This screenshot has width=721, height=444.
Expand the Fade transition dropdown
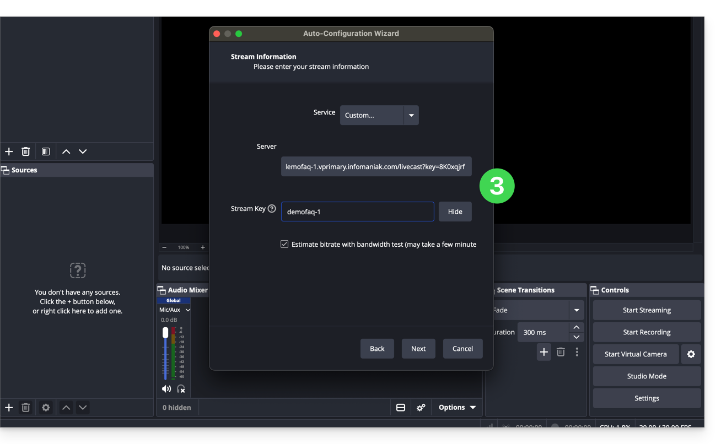tap(576, 310)
